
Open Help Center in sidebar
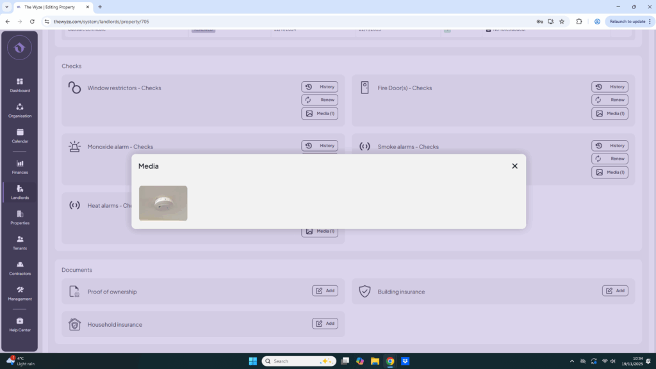(20, 324)
